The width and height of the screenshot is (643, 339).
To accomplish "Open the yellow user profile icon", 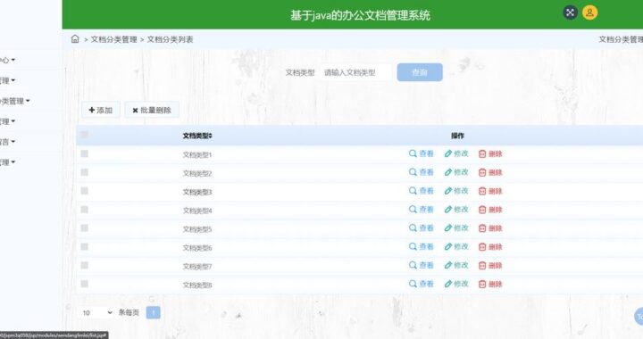I will pos(589,12).
